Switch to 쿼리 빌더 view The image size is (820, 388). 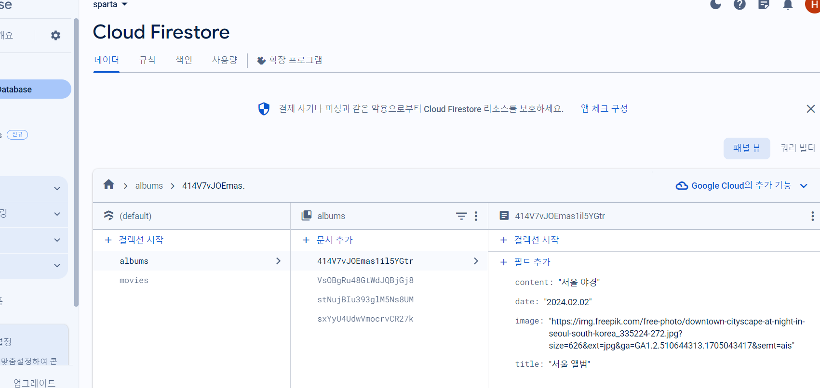pyautogui.click(x=797, y=148)
